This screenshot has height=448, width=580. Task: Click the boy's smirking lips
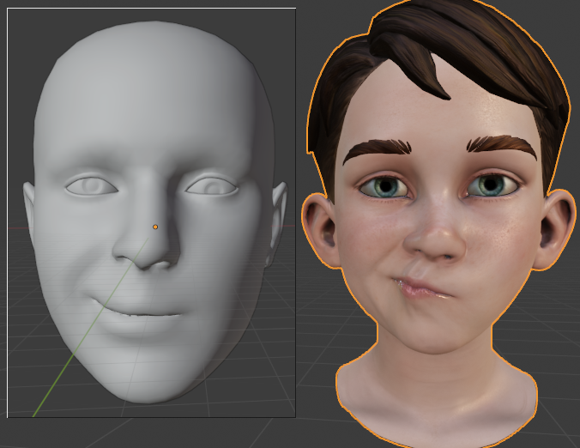point(424,287)
